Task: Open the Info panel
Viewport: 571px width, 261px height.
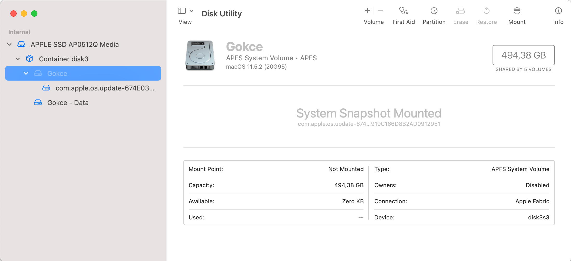Action: pos(558,15)
